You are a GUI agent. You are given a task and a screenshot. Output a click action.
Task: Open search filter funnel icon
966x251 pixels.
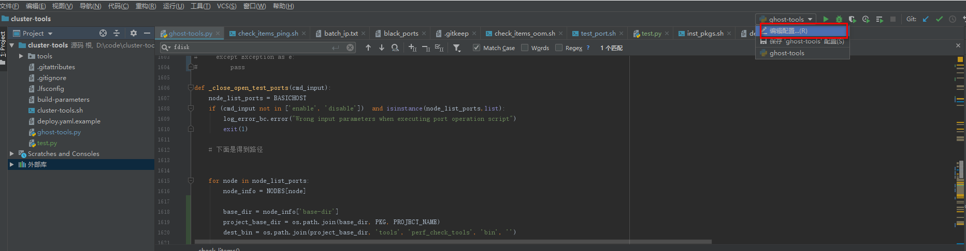(x=457, y=48)
